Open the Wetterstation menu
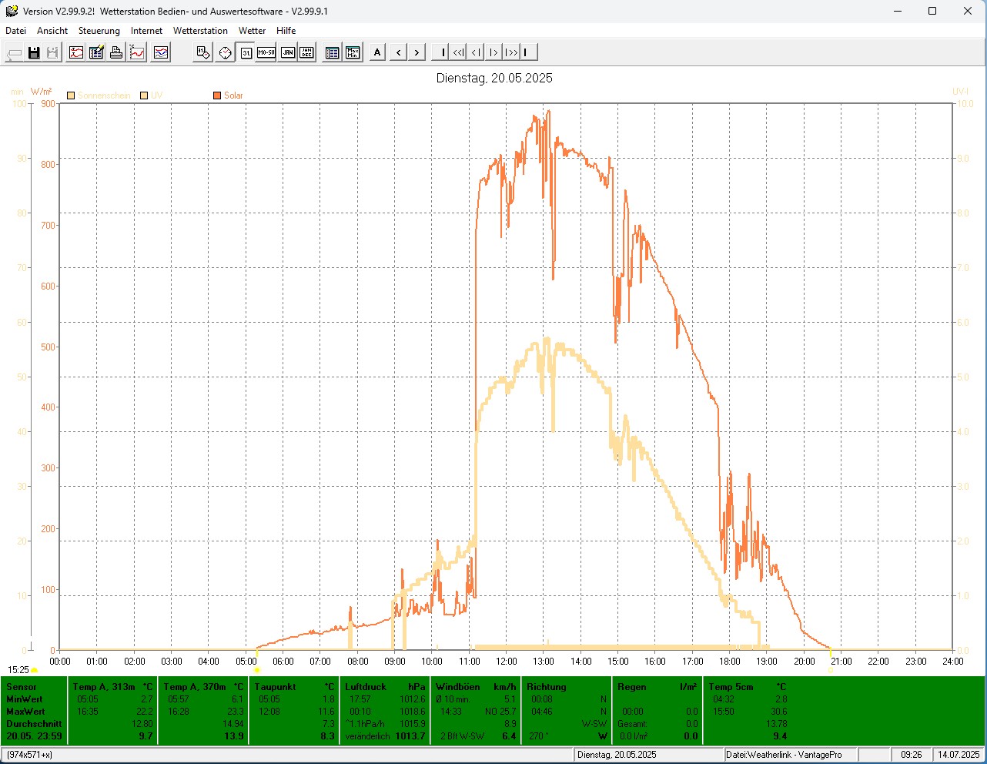Screen dimensions: 987x764 point(200,31)
